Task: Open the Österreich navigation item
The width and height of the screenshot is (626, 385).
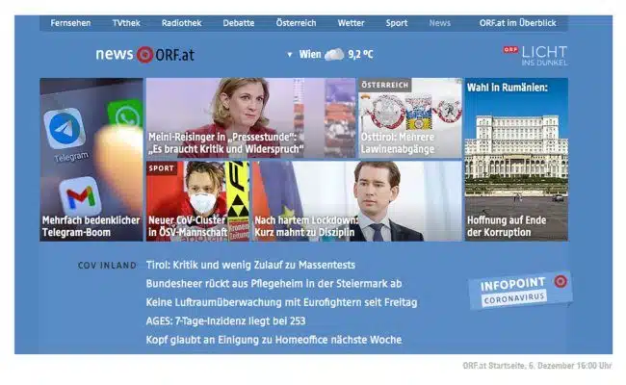Action: click(x=297, y=23)
